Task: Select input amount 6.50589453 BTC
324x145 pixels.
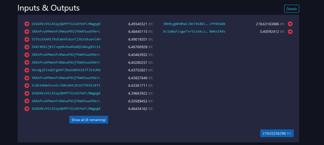Action: click(141, 101)
